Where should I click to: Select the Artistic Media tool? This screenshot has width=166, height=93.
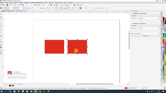pyautogui.click(x=1, y=25)
